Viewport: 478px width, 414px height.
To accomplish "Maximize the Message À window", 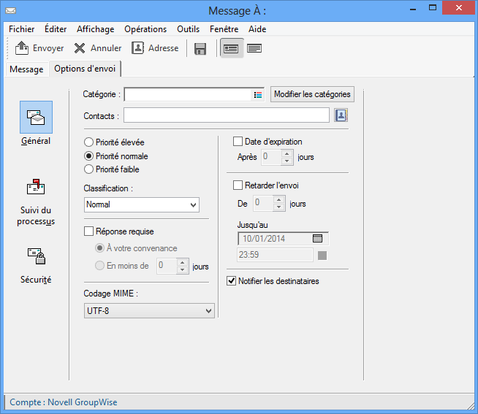I will pyautogui.click(x=433, y=8).
